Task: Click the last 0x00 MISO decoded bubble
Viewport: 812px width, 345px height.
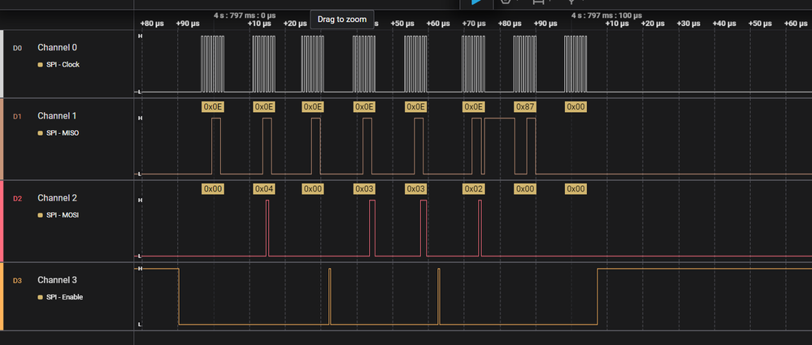Action: 575,107
